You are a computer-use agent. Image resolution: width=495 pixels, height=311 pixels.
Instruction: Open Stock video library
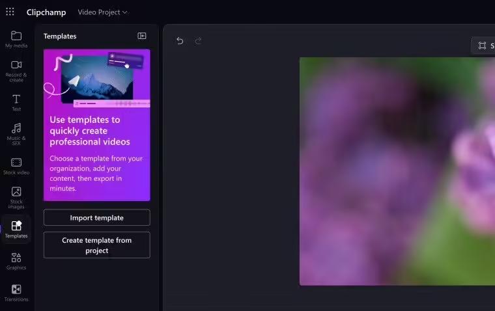[16, 166]
